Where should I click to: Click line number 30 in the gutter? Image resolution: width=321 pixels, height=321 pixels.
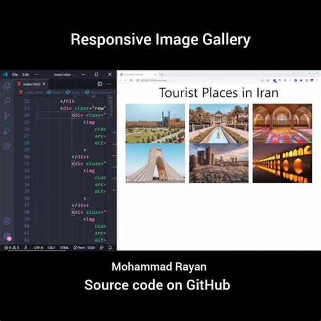click(x=27, y=157)
